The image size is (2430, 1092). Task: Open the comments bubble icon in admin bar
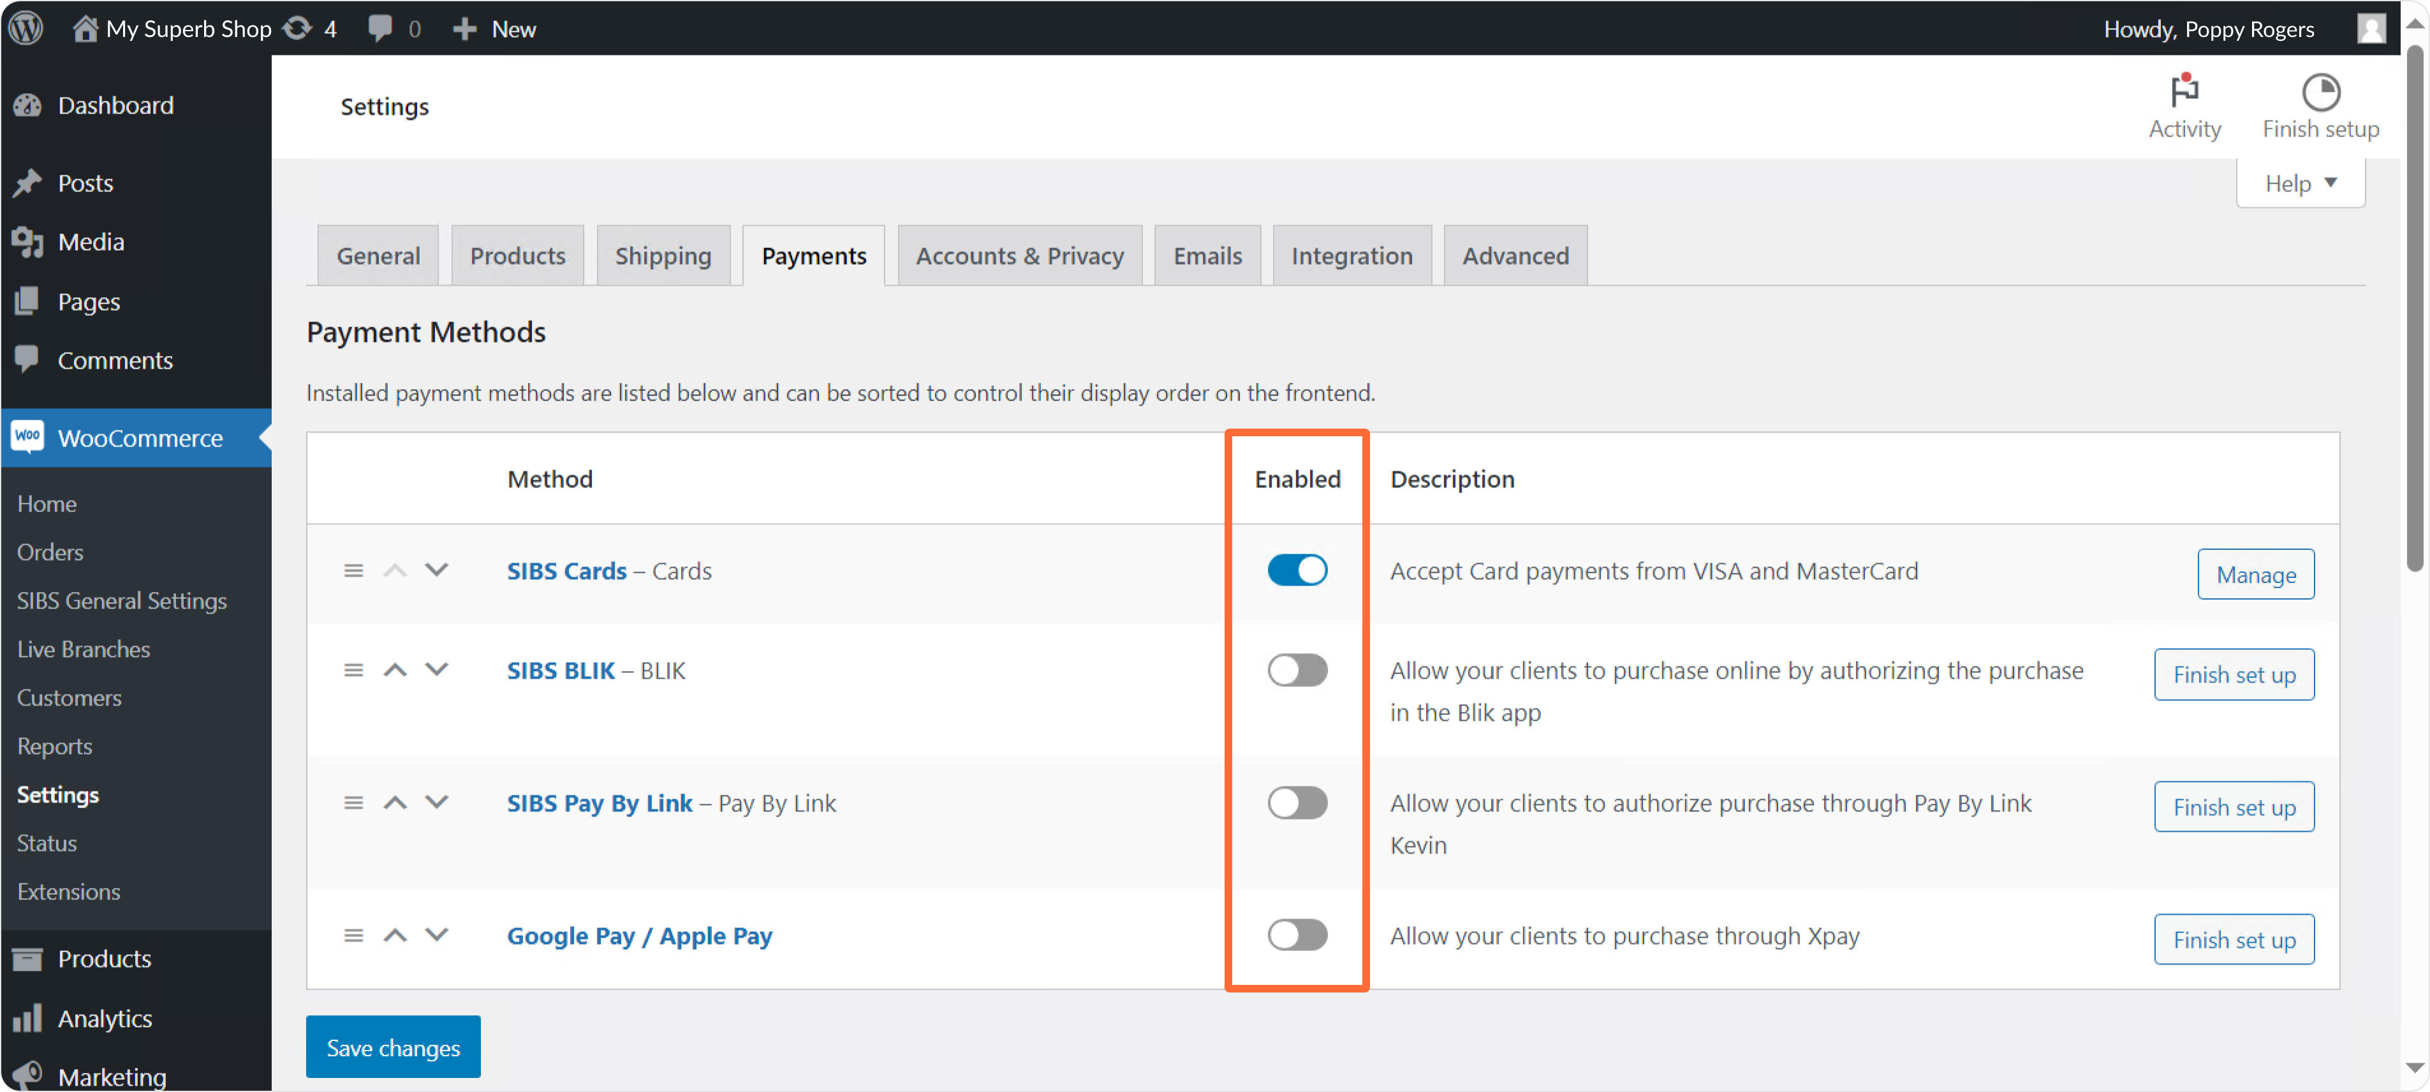pos(380,28)
